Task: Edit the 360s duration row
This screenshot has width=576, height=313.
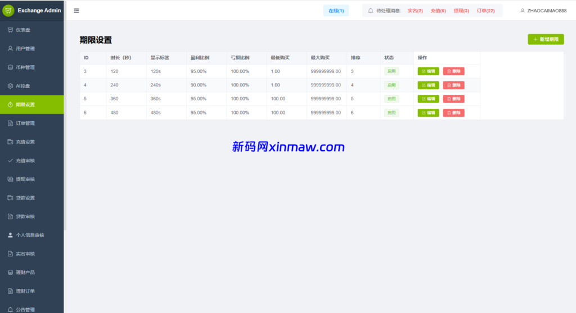Action: click(x=428, y=99)
